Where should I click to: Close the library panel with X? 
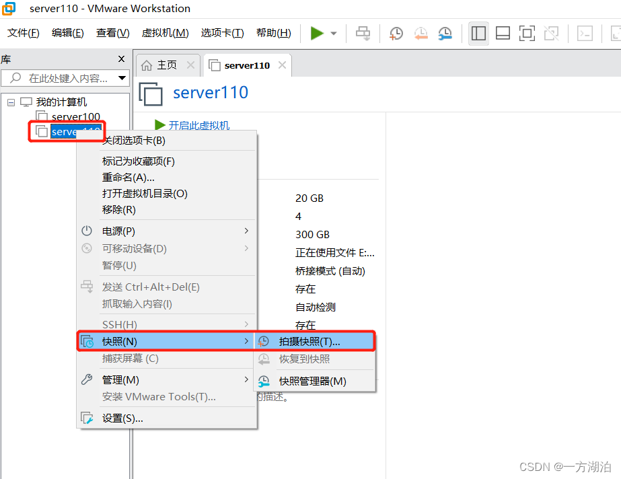click(121, 59)
